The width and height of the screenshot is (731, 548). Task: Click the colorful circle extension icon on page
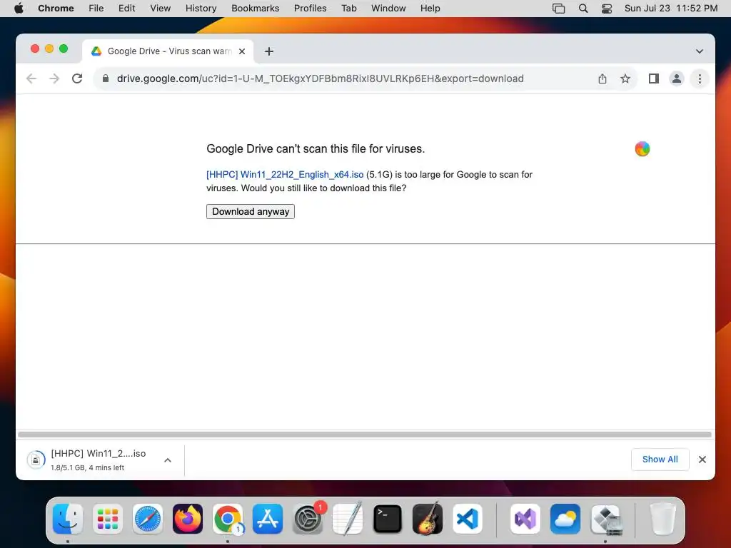(x=642, y=148)
